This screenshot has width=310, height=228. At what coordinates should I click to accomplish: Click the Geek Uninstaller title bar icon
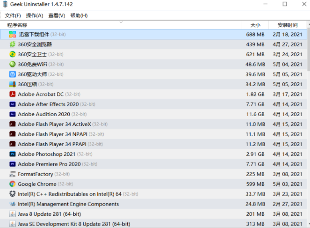pos(5,4)
